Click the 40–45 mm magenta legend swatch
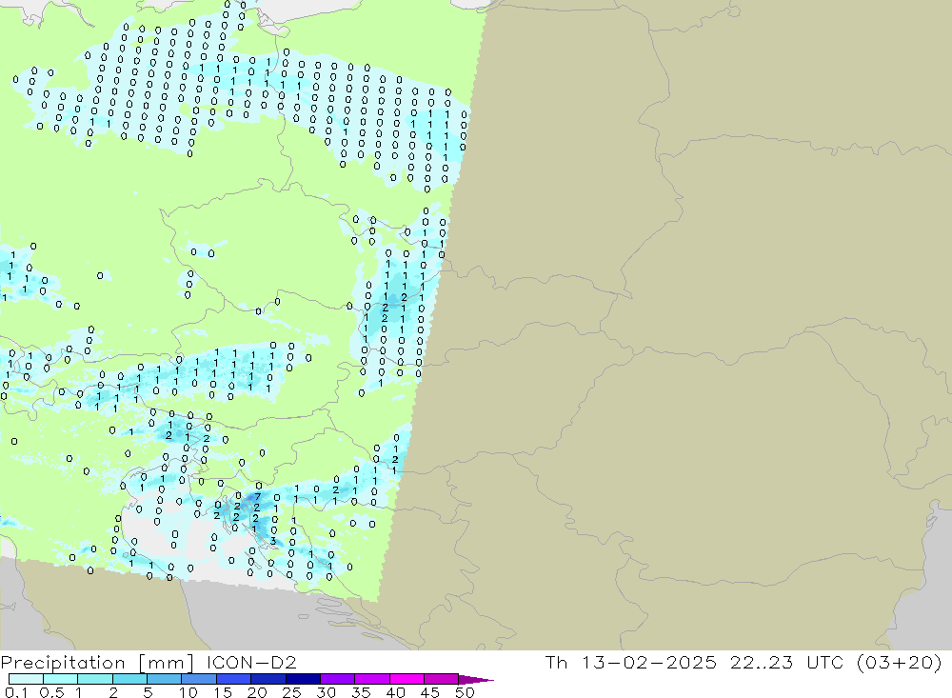 [407, 679]
